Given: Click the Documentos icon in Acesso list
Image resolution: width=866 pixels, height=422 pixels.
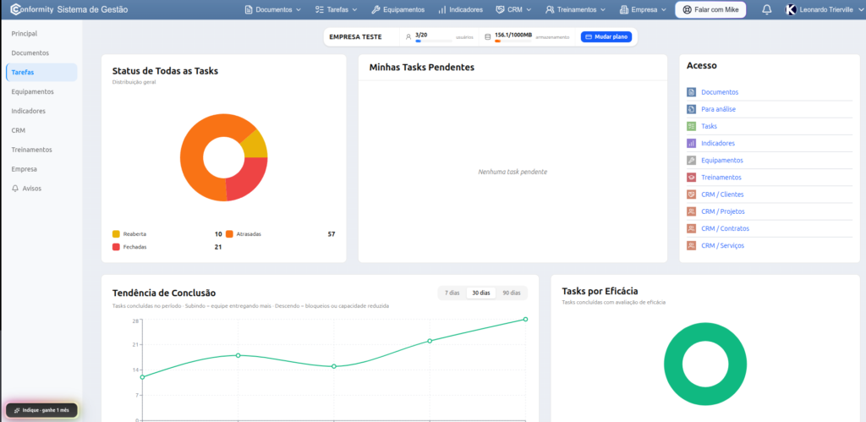Looking at the screenshot, I should 691,92.
